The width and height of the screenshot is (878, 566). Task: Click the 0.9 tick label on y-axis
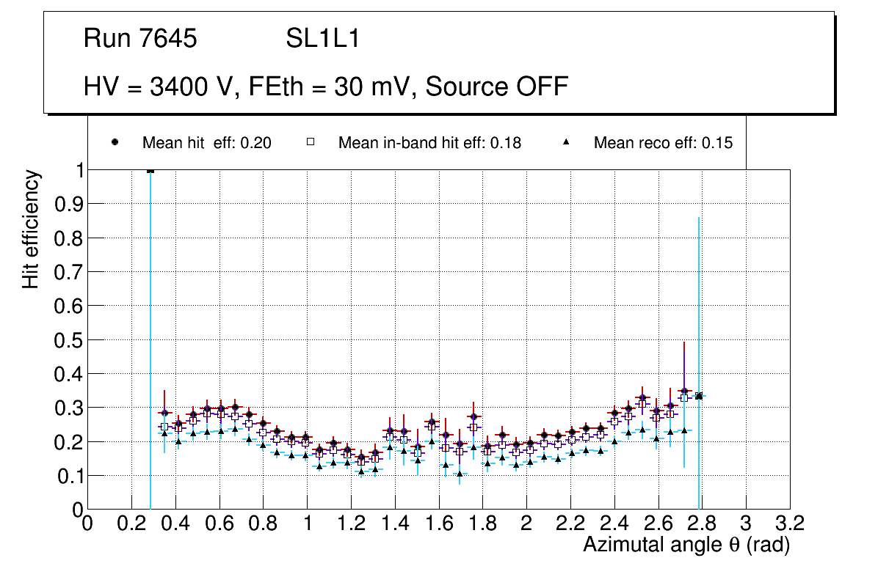point(68,204)
